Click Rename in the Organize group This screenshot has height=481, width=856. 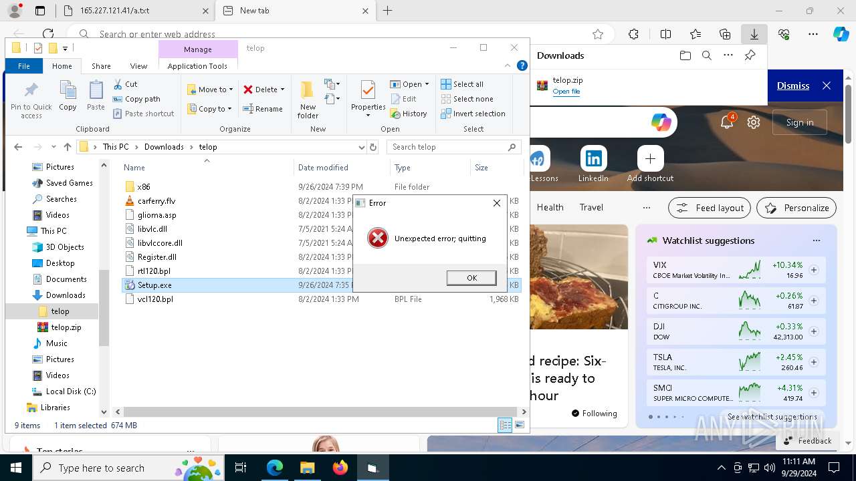(262, 109)
